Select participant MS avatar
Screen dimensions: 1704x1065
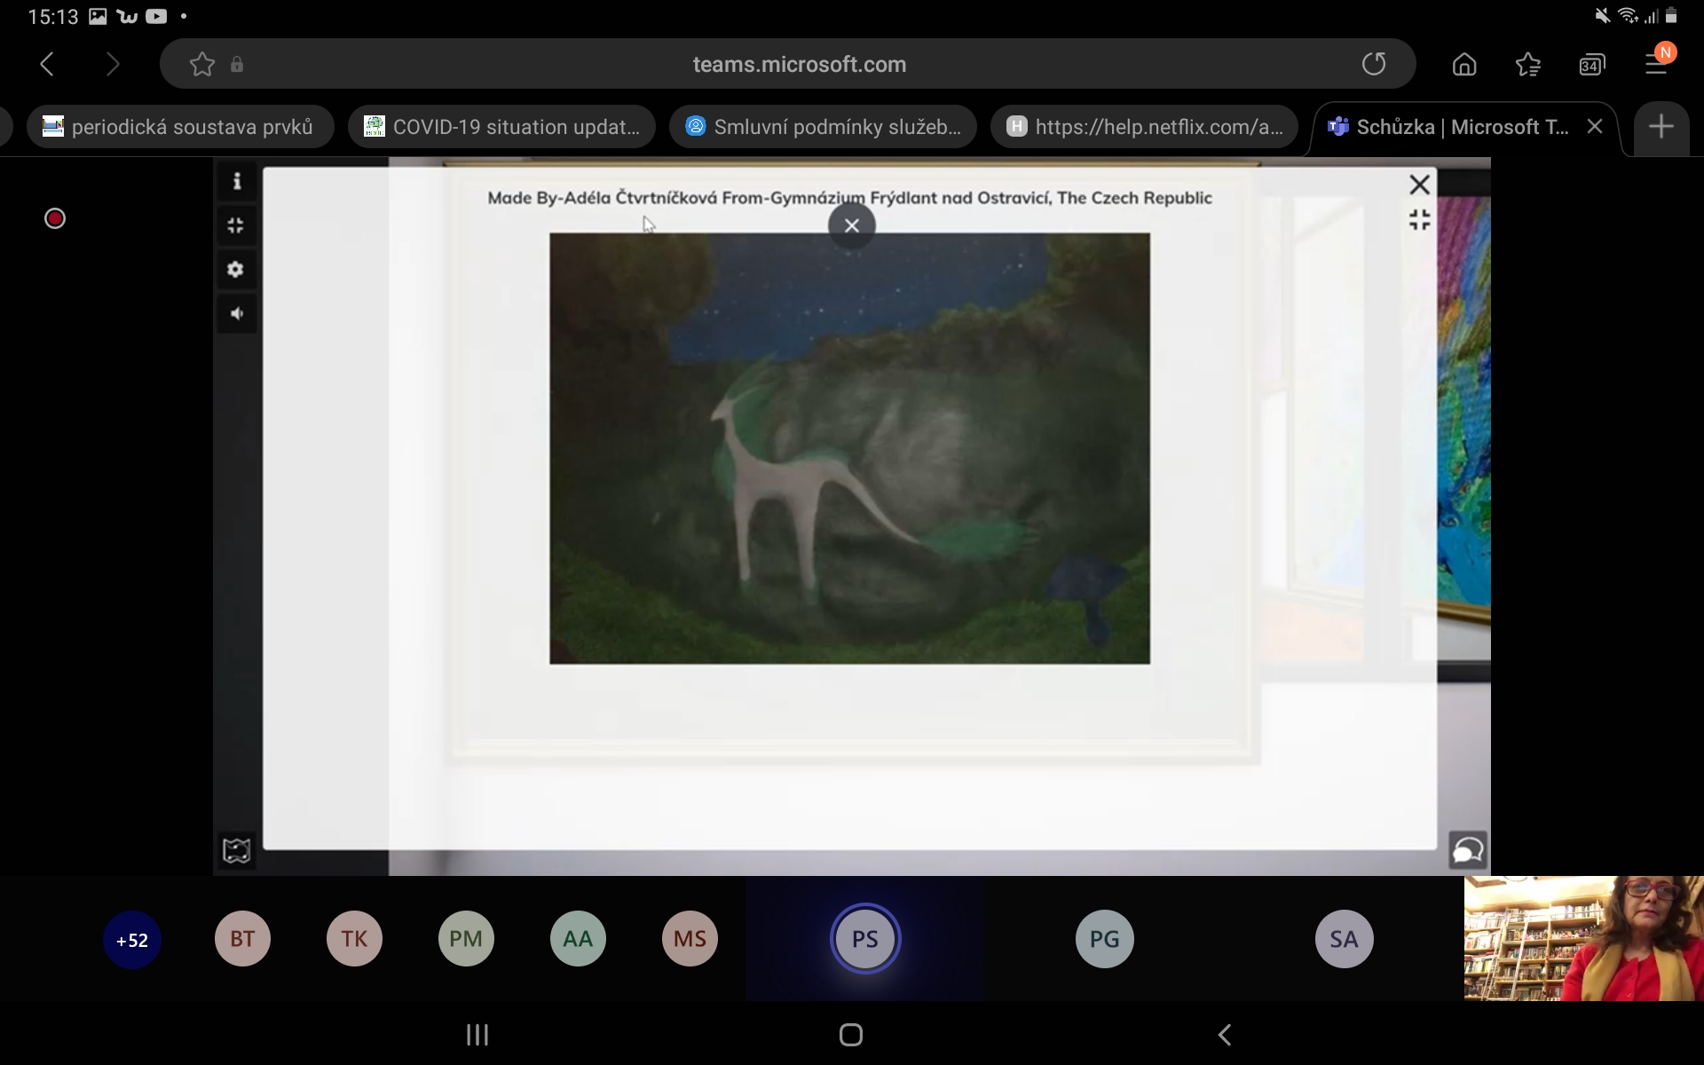pyautogui.click(x=690, y=939)
